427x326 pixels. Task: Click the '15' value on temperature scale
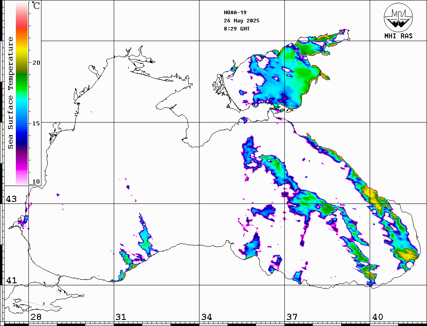[x=36, y=123]
